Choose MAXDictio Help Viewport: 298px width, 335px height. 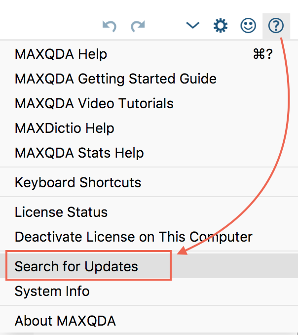point(149,128)
